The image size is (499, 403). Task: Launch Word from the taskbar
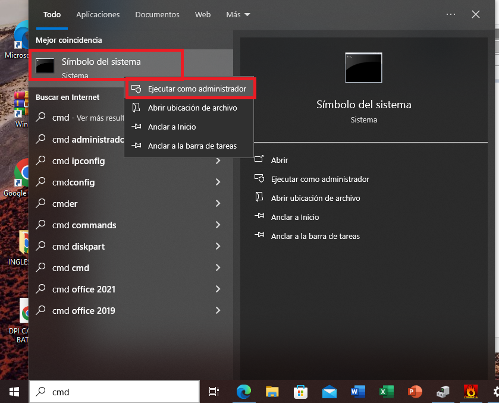click(x=357, y=392)
